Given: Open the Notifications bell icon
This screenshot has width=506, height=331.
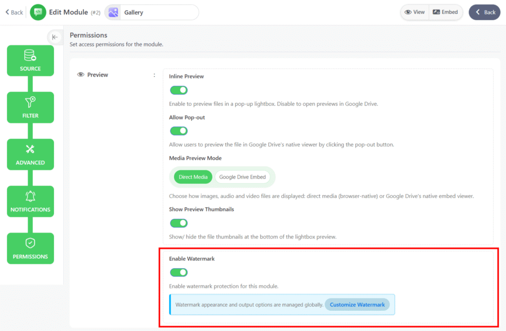Looking at the screenshot, I should (x=30, y=196).
